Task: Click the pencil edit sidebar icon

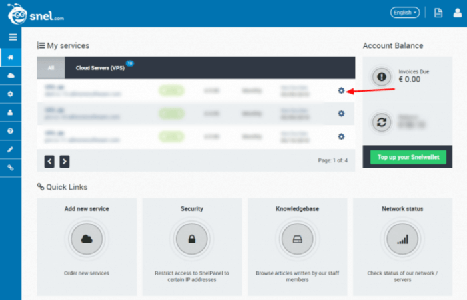Action: [x=11, y=150]
